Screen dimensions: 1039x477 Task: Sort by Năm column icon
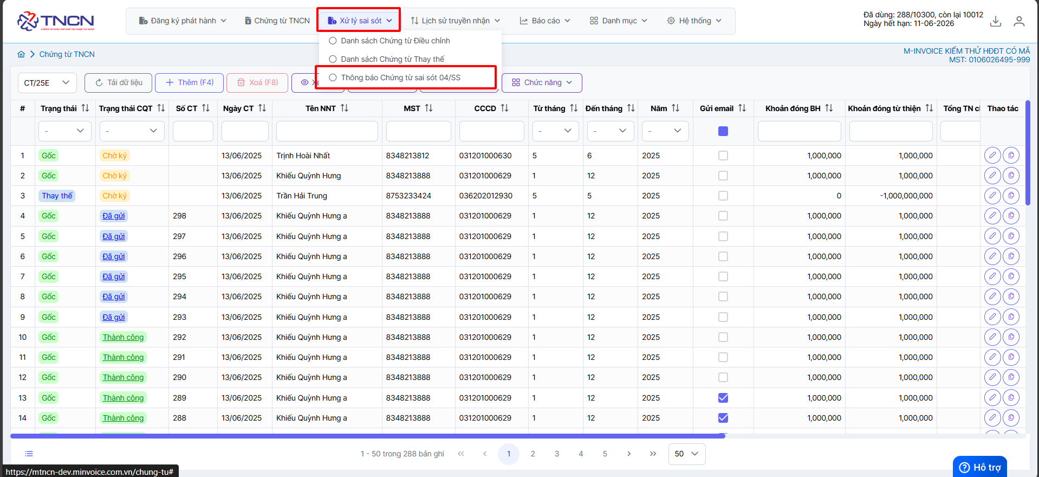(676, 108)
